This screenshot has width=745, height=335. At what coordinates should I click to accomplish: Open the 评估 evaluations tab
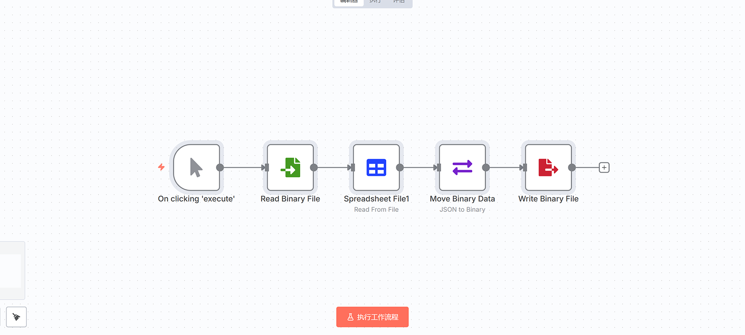point(399,2)
